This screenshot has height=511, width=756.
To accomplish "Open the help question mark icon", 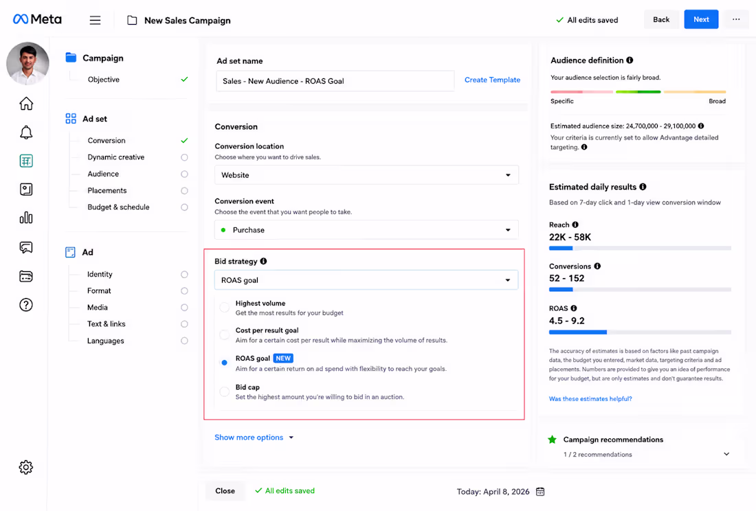I will tap(26, 305).
